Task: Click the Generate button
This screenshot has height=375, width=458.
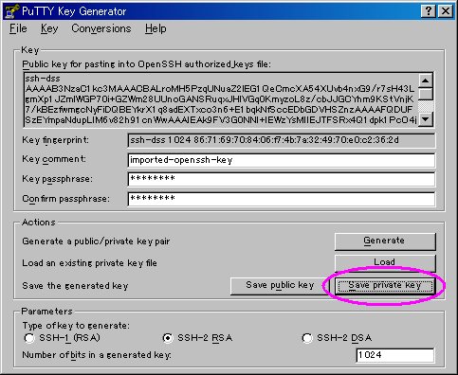Action: coord(385,241)
